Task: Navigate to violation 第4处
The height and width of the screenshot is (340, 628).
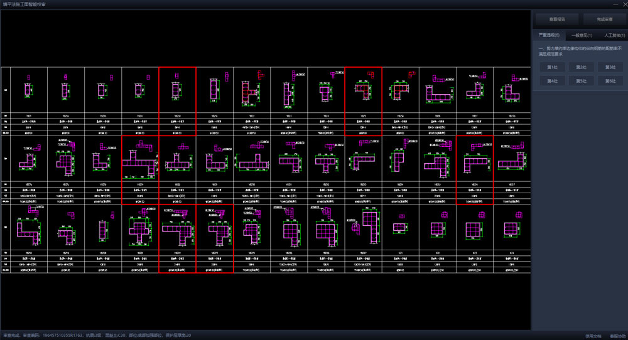Action: pos(553,81)
